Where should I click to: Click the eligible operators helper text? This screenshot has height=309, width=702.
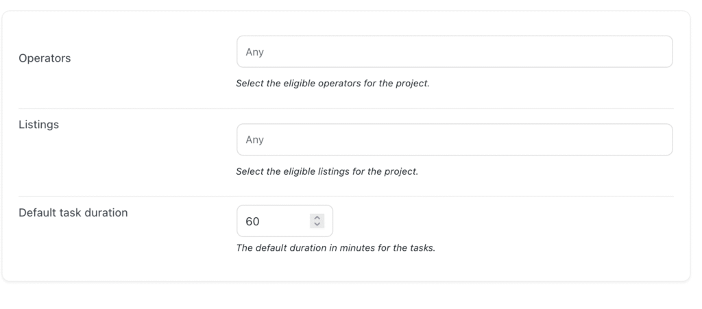tap(332, 84)
